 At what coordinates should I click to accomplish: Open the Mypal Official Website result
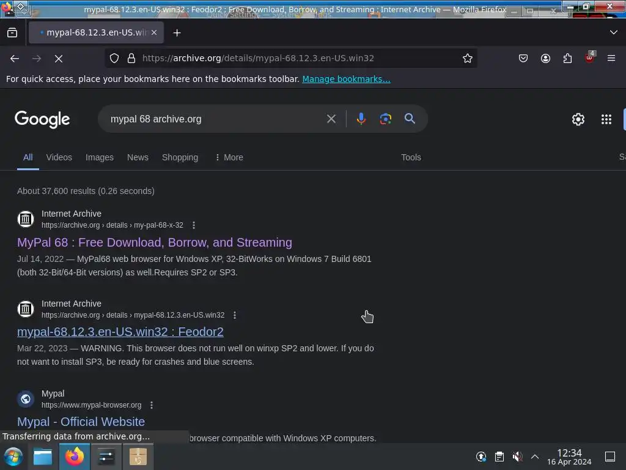click(81, 422)
